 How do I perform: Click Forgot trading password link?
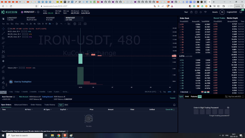click(219, 116)
